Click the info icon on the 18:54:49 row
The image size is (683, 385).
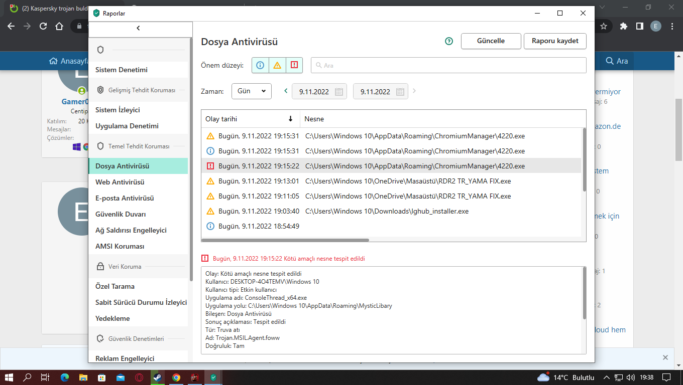click(x=210, y=226)
